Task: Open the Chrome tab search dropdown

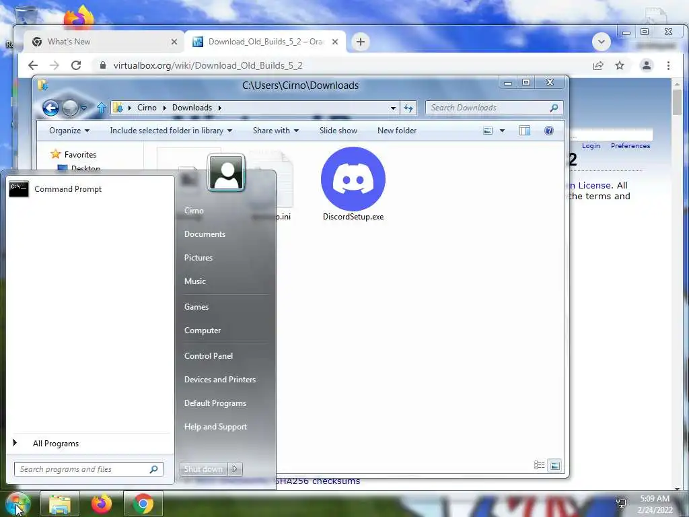Action: pyautogui.click(x=601, y=42)
